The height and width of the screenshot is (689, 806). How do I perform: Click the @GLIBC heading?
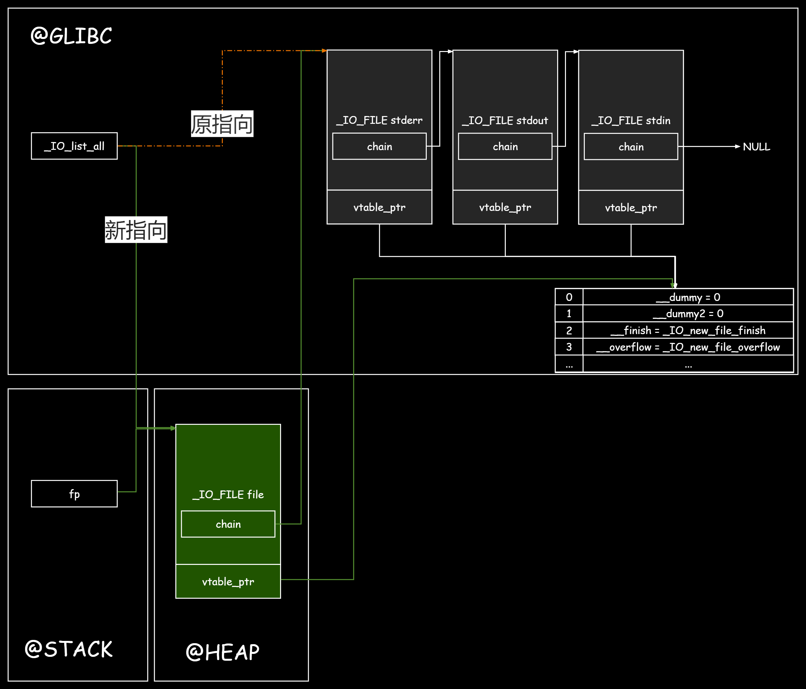71,36
